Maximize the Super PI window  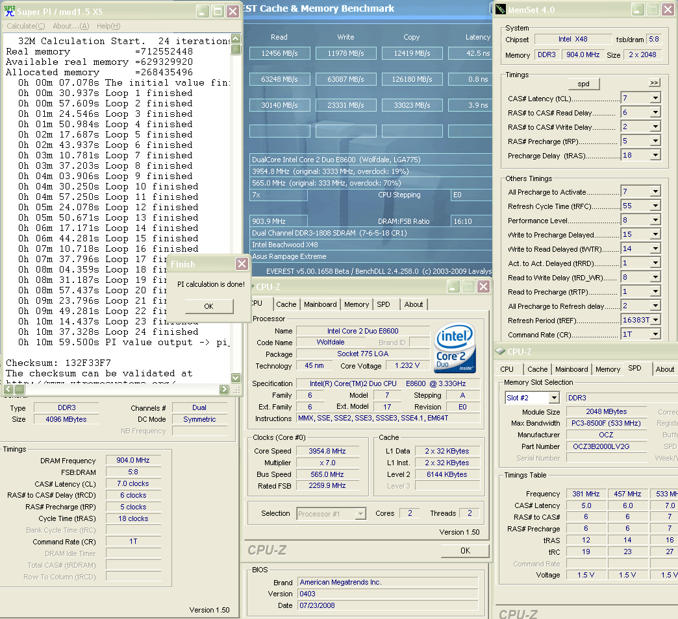(x=218, y=11)
